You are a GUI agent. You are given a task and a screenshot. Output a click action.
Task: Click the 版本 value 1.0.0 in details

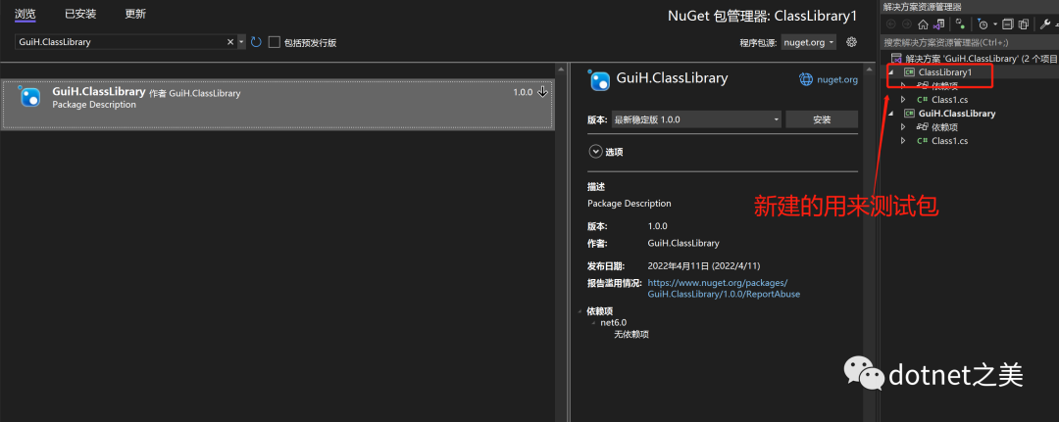click(657, 226)
